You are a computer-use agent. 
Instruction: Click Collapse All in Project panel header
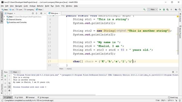click(x=36, y=13)
